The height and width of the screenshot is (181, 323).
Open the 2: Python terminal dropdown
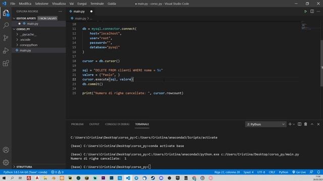265,124
